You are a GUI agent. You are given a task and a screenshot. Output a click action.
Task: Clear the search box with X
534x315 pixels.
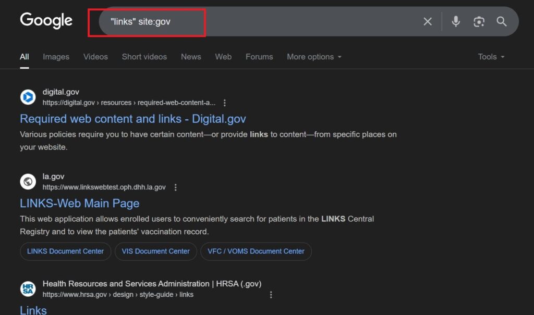428,22
